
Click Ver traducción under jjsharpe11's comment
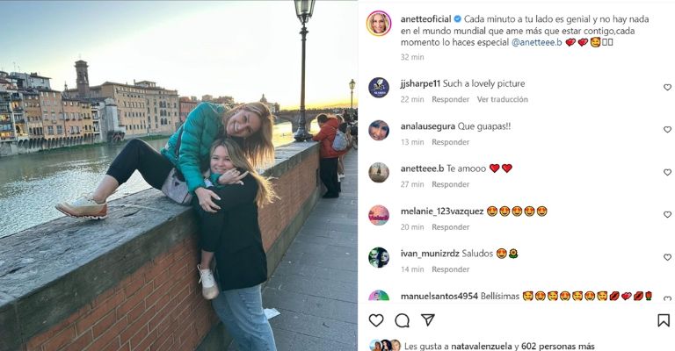(502, 99)
